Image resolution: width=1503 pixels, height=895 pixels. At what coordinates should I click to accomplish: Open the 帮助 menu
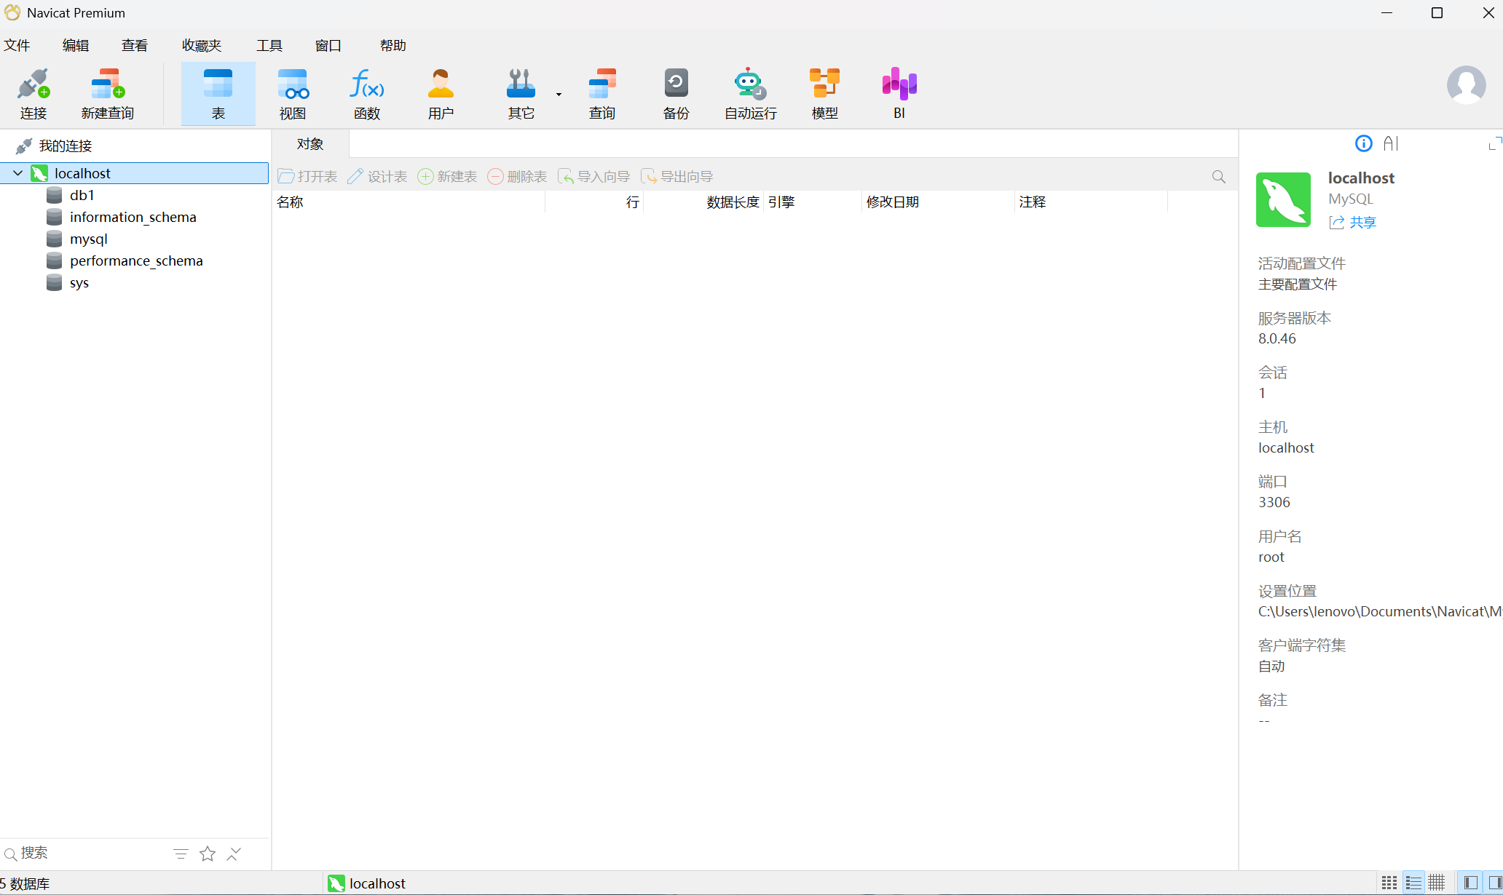tap(393, 45)
